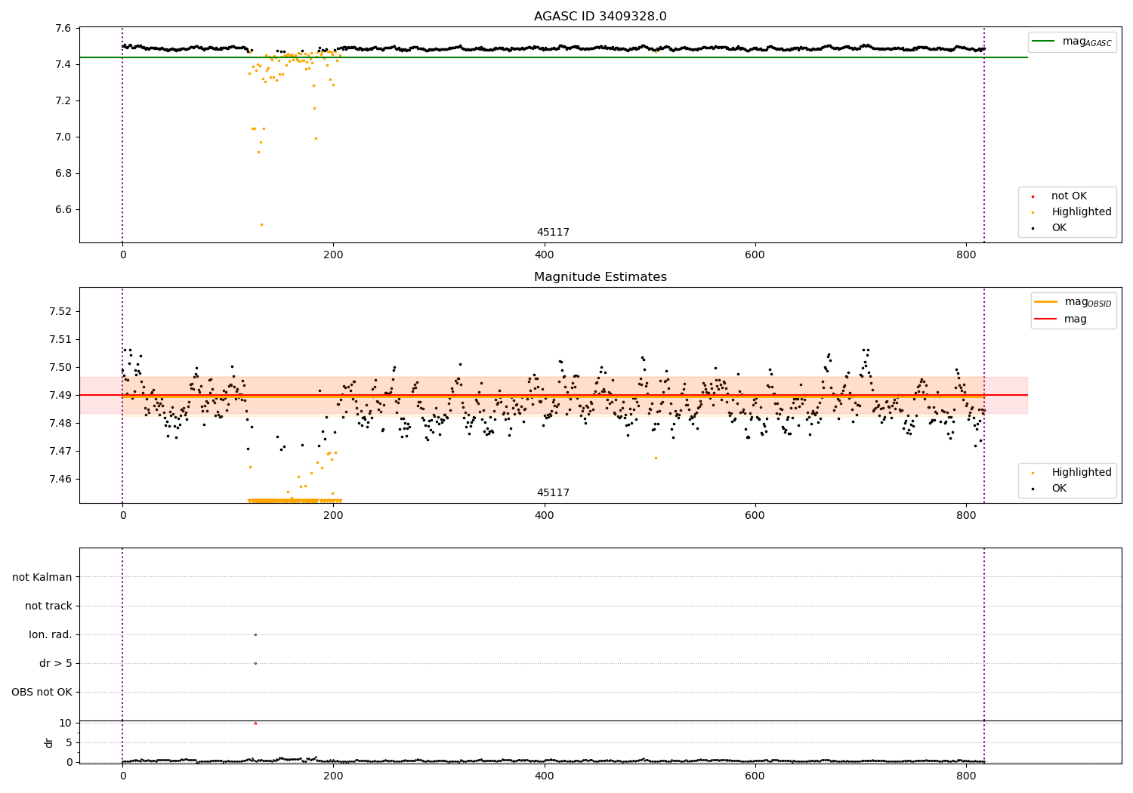
Task: Click the 600 x-axis tick under Magnitude Estimates plot
Action: point(755,516)
